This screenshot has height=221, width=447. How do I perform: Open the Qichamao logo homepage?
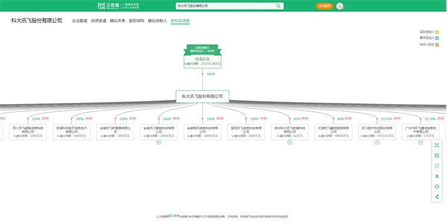pyautogui.click(x=118, y=6)
